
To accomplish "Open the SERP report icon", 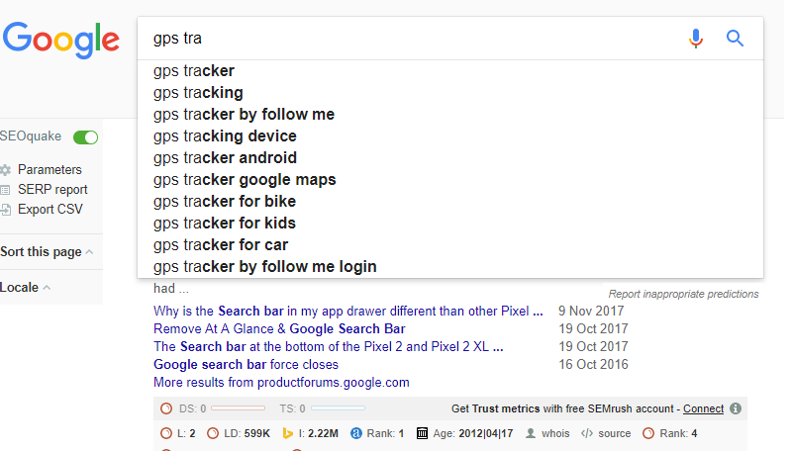I will pos(6,190).
